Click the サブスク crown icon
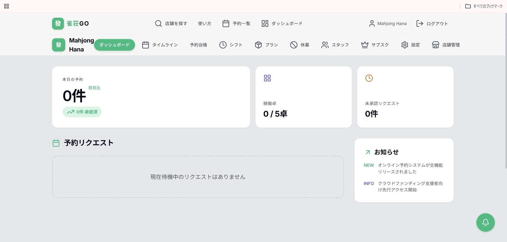The width and height of the screenshot is (507, 242). tap(365, 45)
